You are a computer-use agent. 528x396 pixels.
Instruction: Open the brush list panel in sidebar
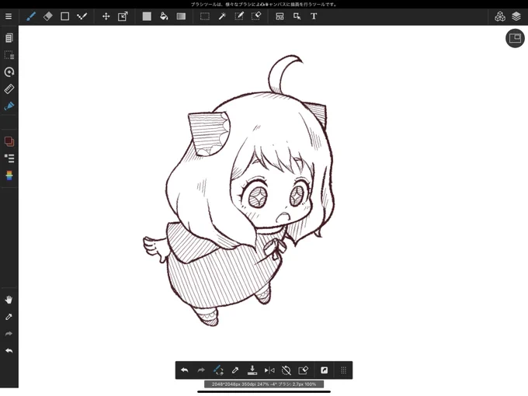click(9, 158)
